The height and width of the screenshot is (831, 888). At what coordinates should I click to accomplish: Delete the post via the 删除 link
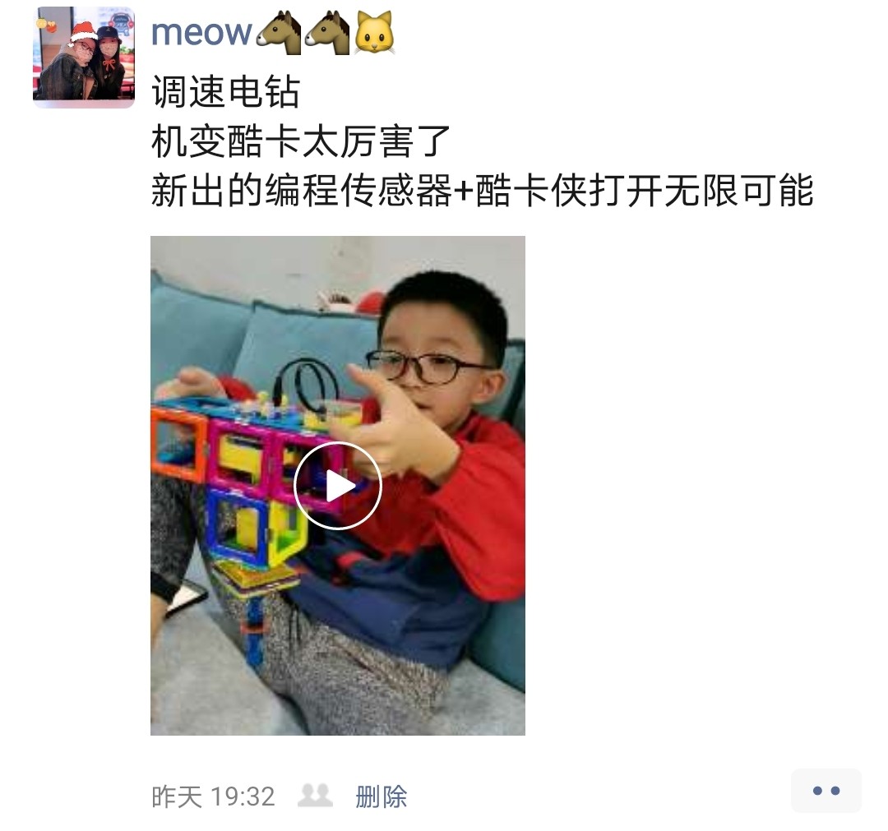coord(382,796)
